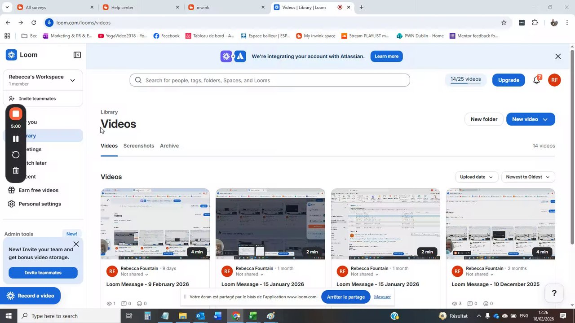The height and width of the screenshot is (323, 575).
Task: Bookmark the page with the star icon
Action: 504,22
